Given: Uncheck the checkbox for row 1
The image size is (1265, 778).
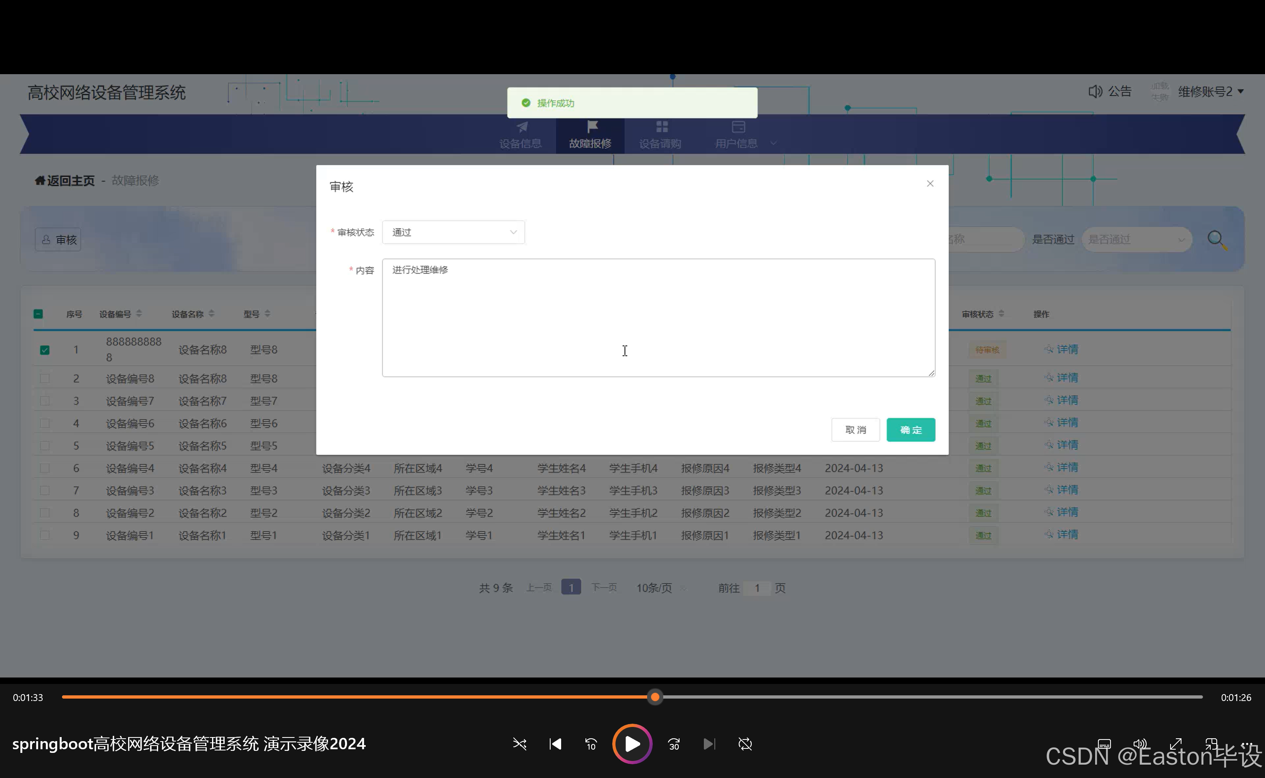Looking at the screenshot, I should click(45, 350).
